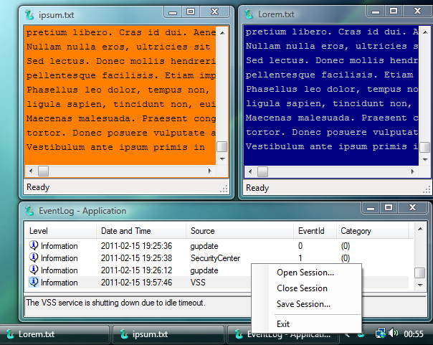Image resolution: width=433 pixels, height=345 pixels.
Task: Click down arrow of ipsum.txt vertical scrollbar
Action: point(222,159)
